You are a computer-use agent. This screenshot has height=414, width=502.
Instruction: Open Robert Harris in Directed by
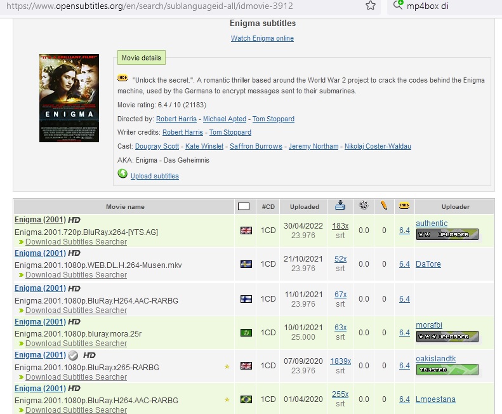(x=176, y=119)
